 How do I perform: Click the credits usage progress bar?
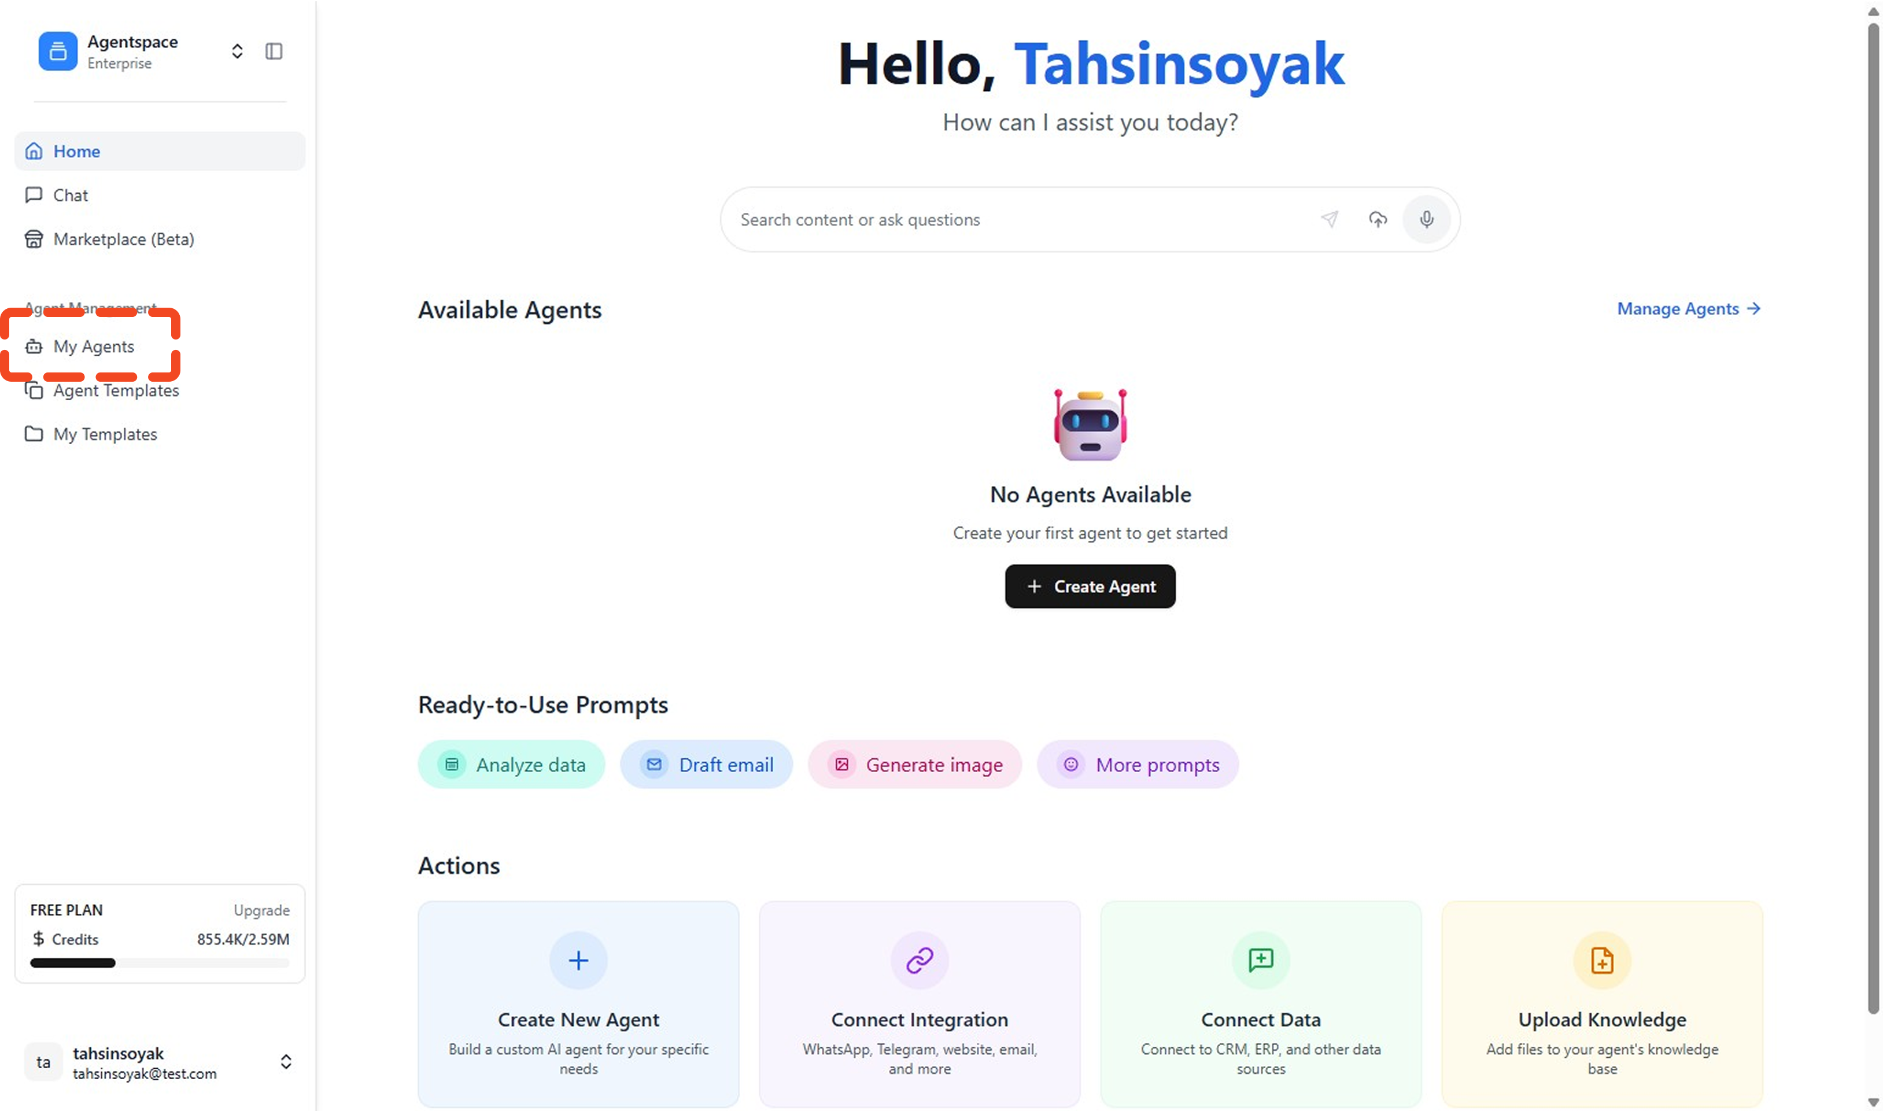160,964
